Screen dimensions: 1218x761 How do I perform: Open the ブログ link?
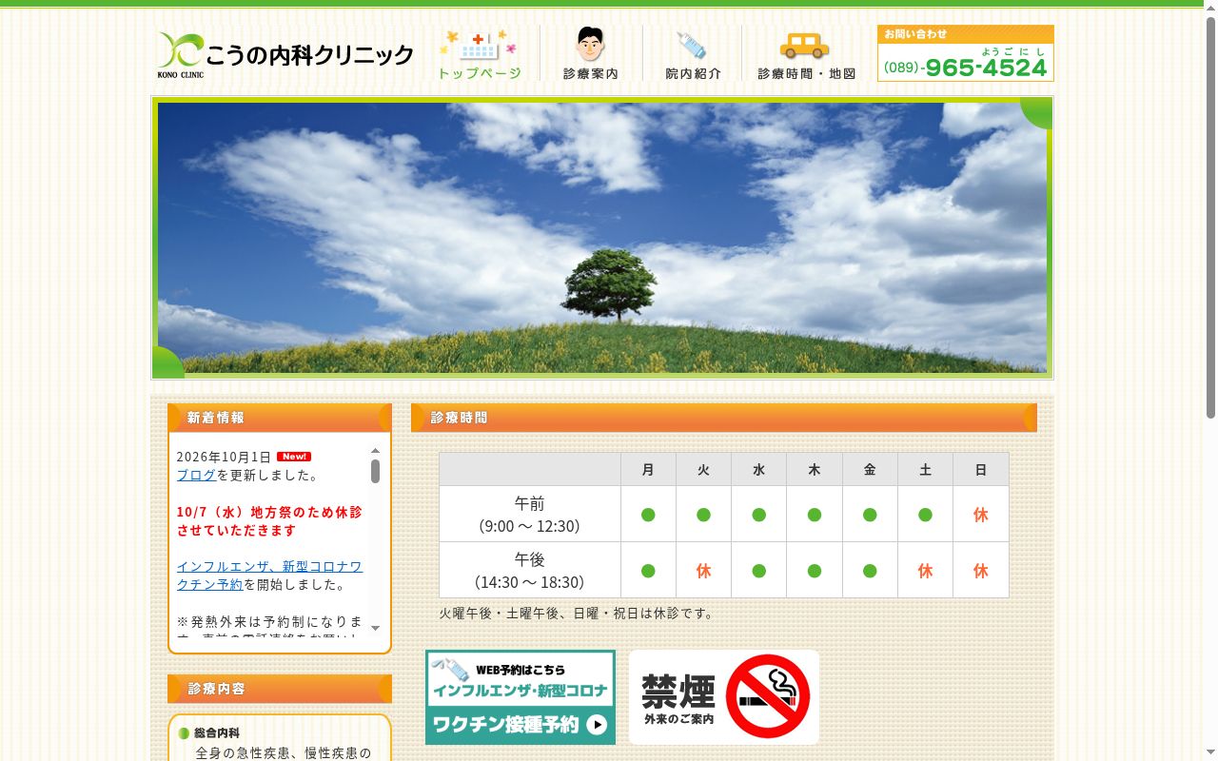(196, 475)
